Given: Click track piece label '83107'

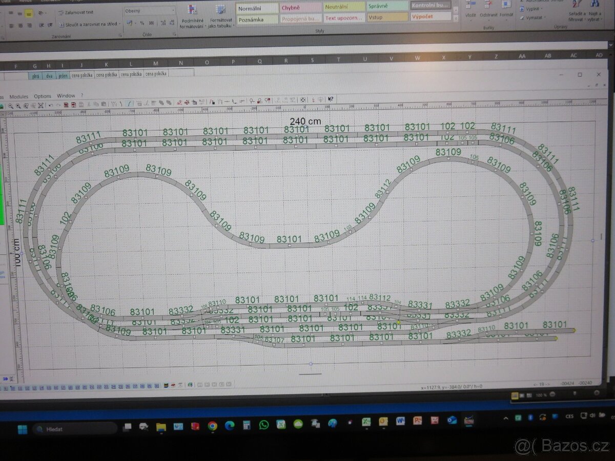Looking at the screenshot, I should (274, 340).
